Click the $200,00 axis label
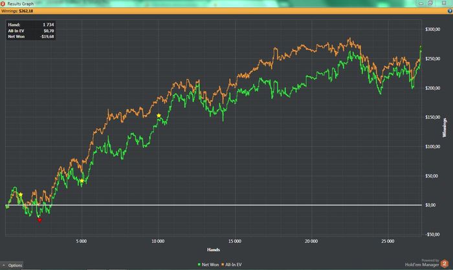 pos(433,88)
